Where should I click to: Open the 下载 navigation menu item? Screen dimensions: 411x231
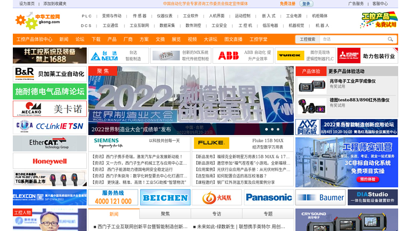[96, 40]
